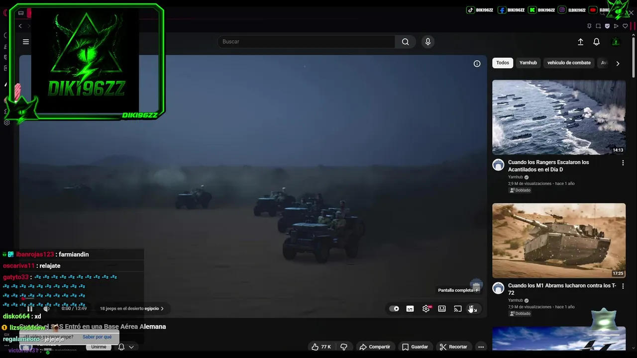The image size is (637, 358).
Task: Open player settings gear
Action: pos(426,309)
